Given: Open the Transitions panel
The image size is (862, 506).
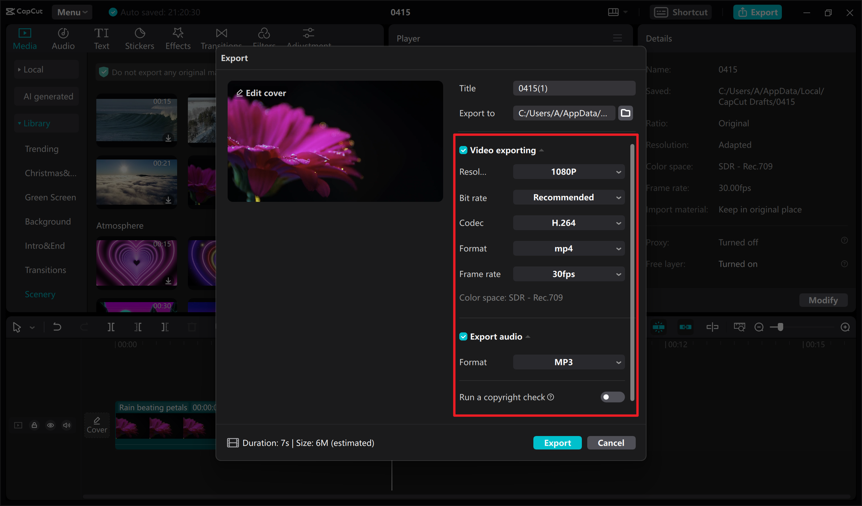Looking at the screenshot, I should [x=221, y=38].
